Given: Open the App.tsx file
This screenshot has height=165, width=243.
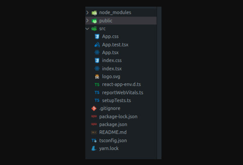Looking at the screenshot, I should pos(110,52).
